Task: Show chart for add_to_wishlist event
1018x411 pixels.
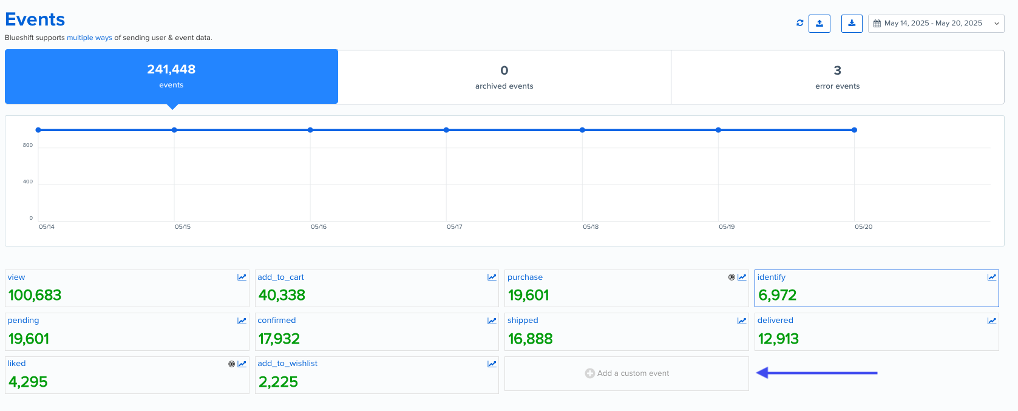Action: (x=492, y=364)
